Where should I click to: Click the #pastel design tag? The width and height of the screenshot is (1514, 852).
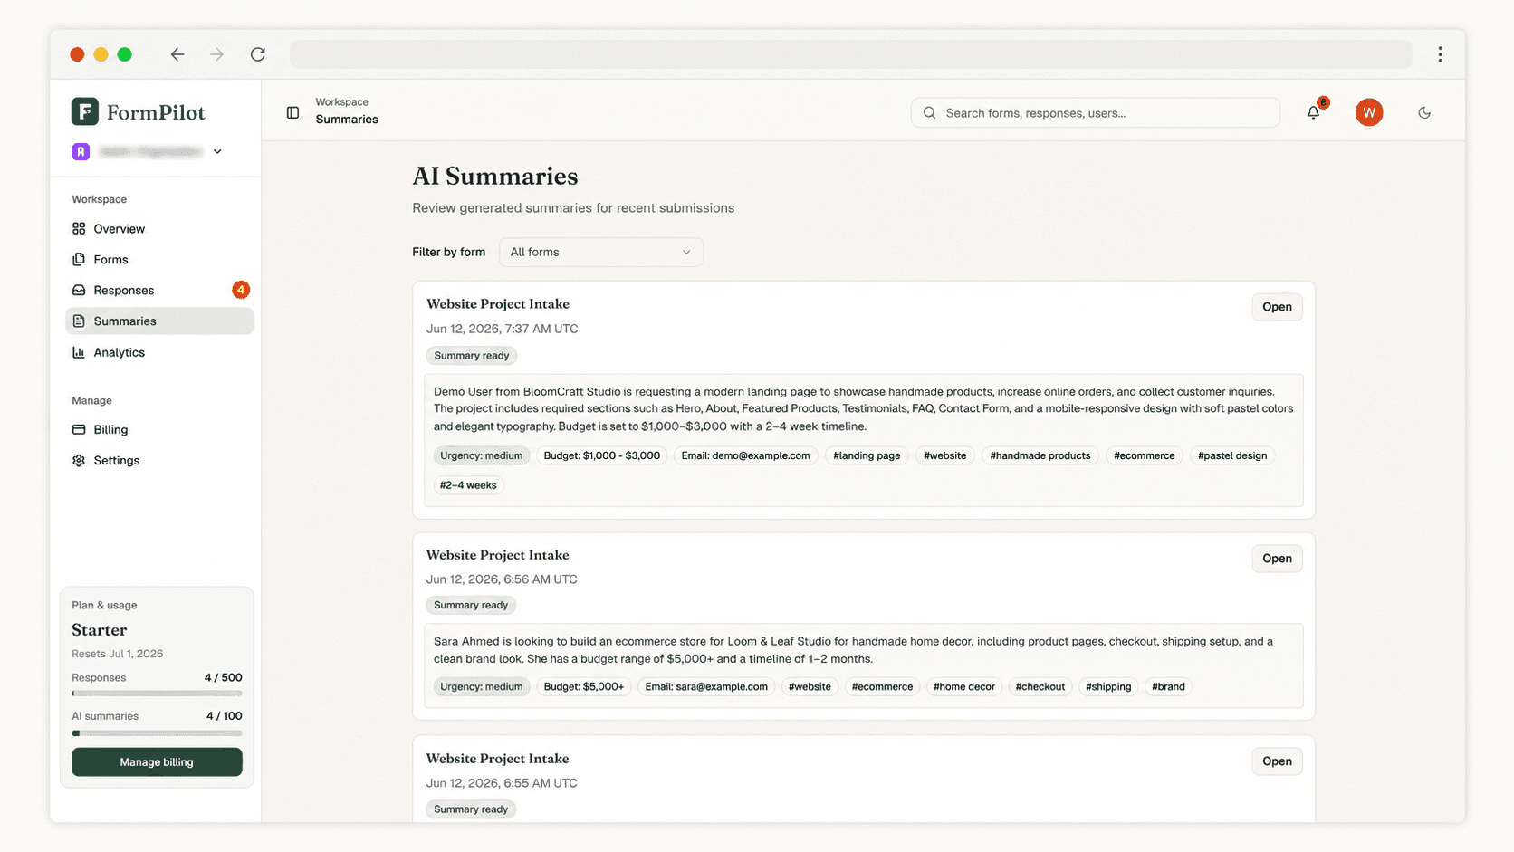point(1232,455)
